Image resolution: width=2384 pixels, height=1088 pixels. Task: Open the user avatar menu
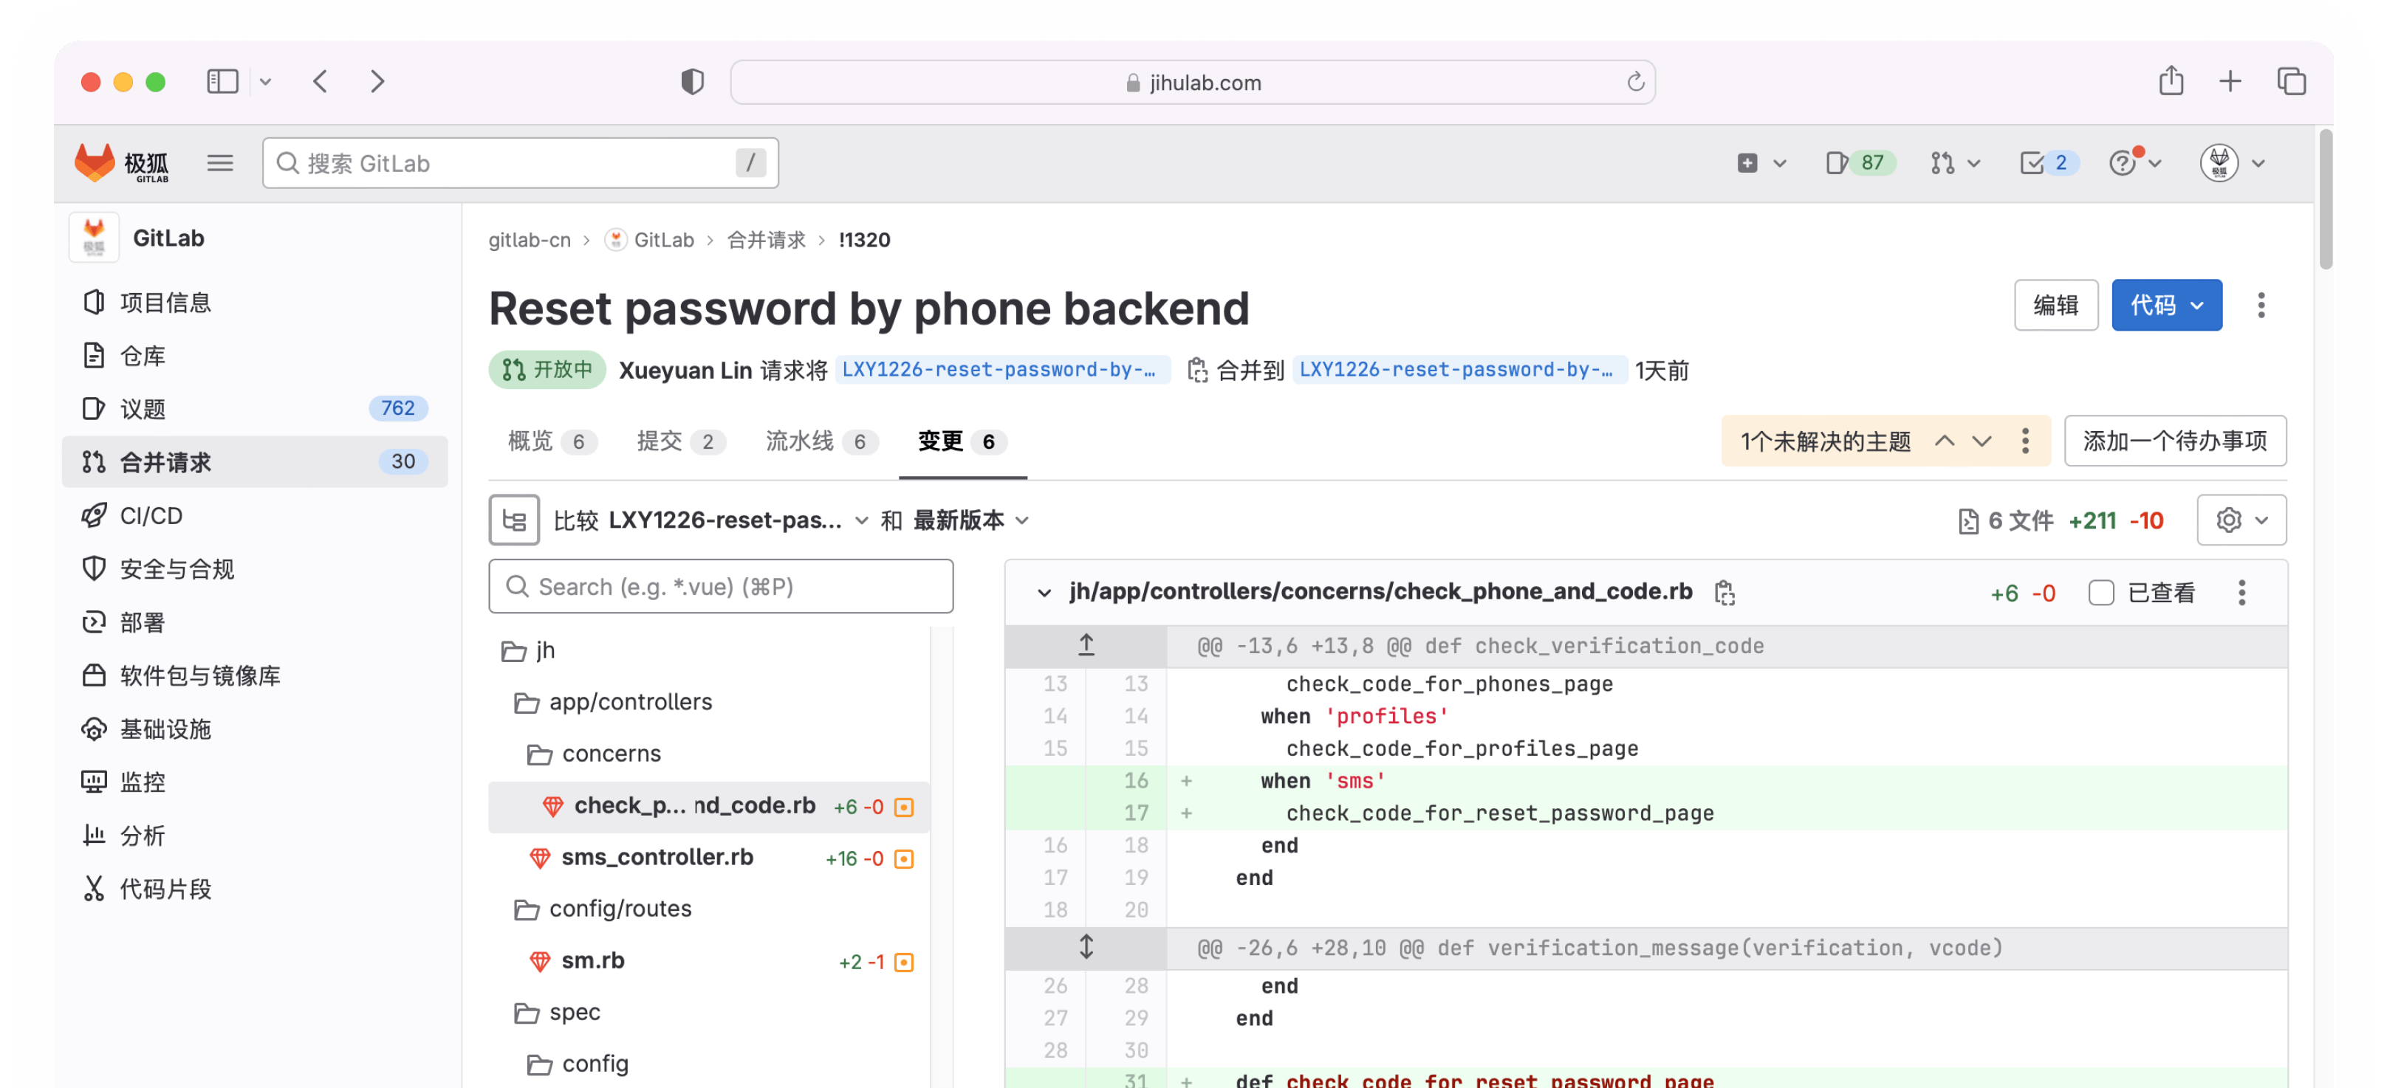tap(2232, 163)
